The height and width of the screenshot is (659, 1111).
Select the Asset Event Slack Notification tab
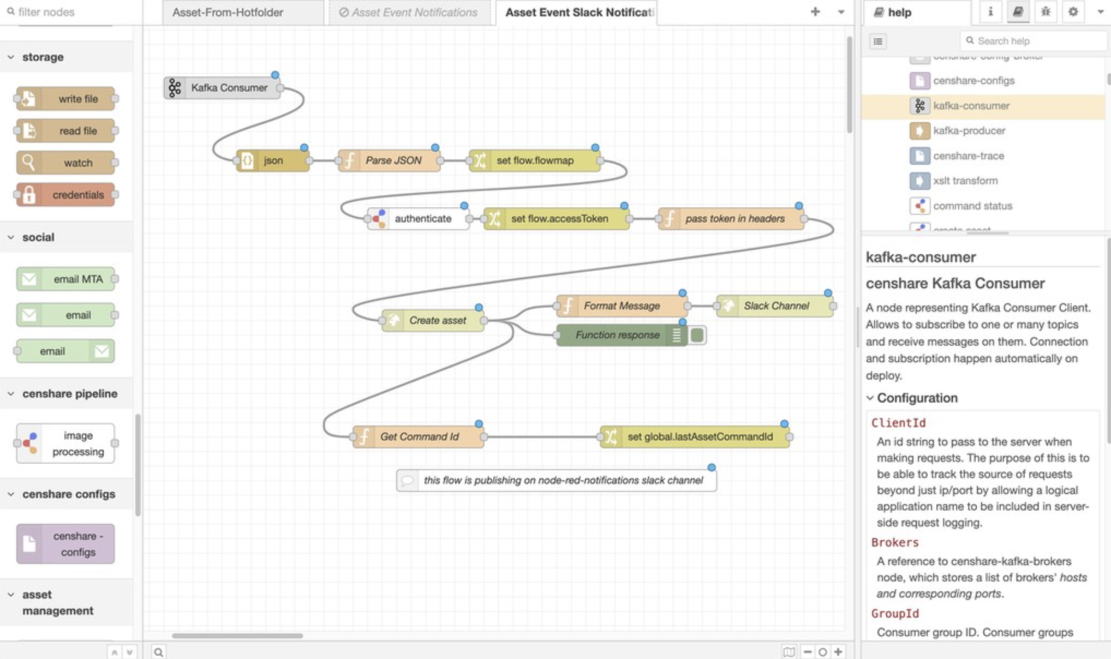point(577,13)
